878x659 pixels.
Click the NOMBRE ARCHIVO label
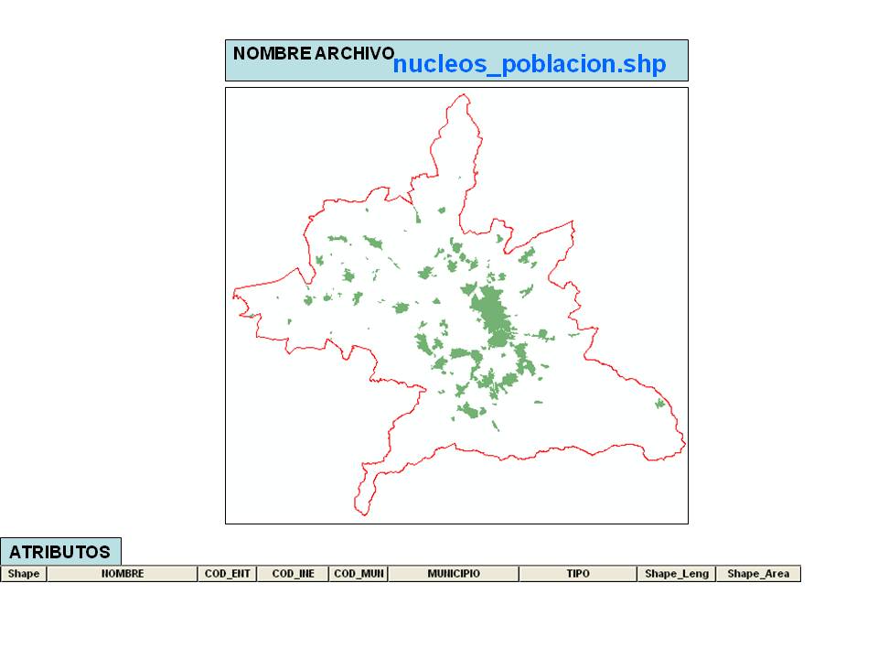pos(314,53)
